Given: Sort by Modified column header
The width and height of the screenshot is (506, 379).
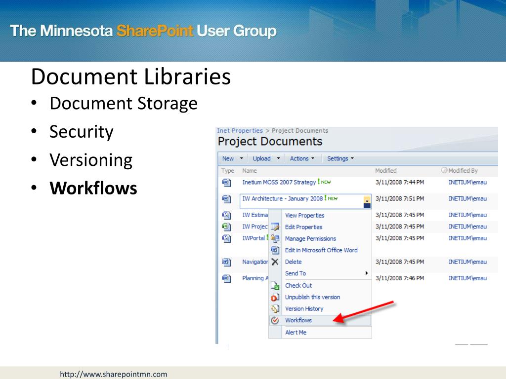Looking at the screenshot, I should pos(385,171).
